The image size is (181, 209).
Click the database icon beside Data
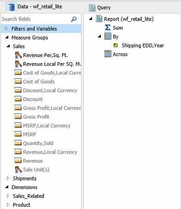(11, 7)
